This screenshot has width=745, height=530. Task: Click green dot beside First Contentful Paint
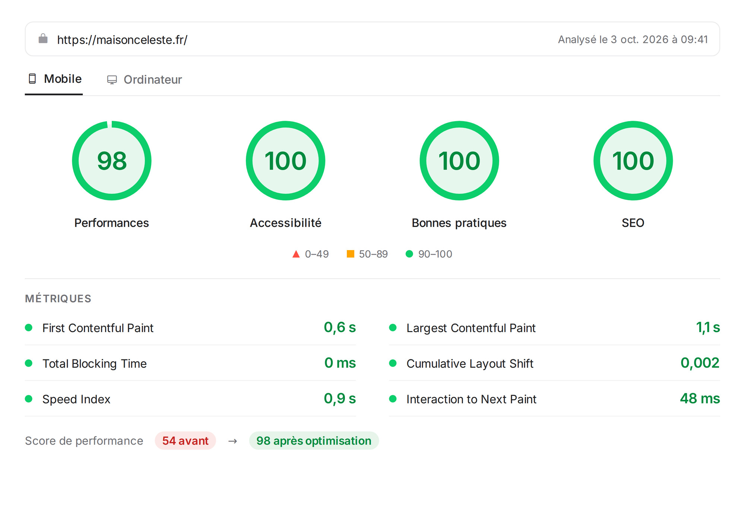(29, 328)
